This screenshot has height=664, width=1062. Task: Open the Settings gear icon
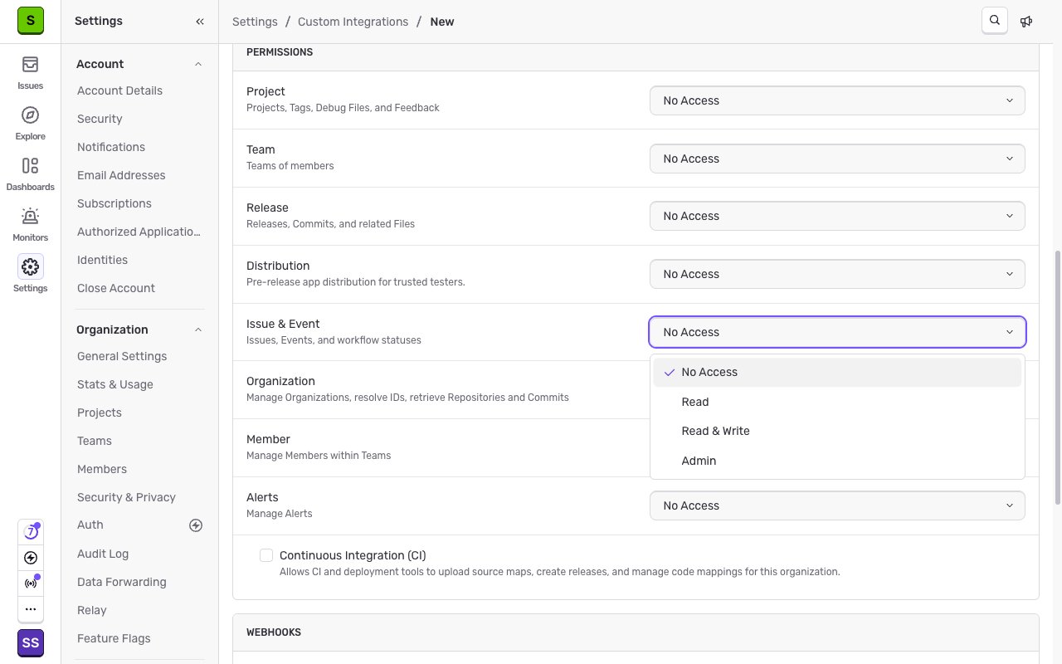[x=31, y=267]
